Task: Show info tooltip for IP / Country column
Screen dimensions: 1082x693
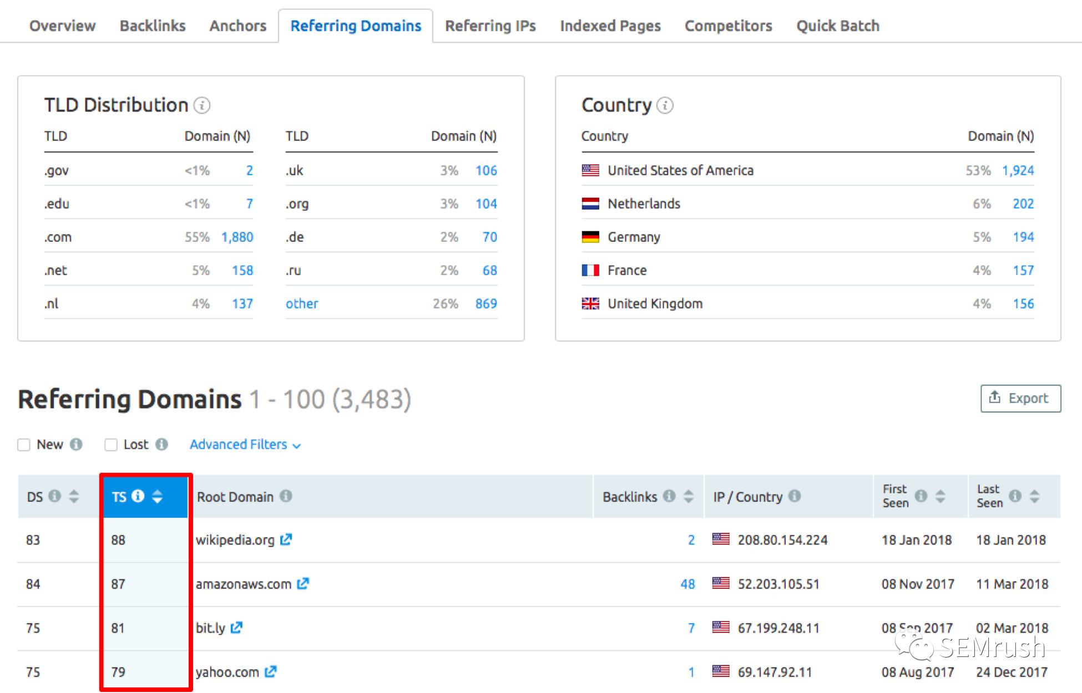Action: tap(795, 496)
